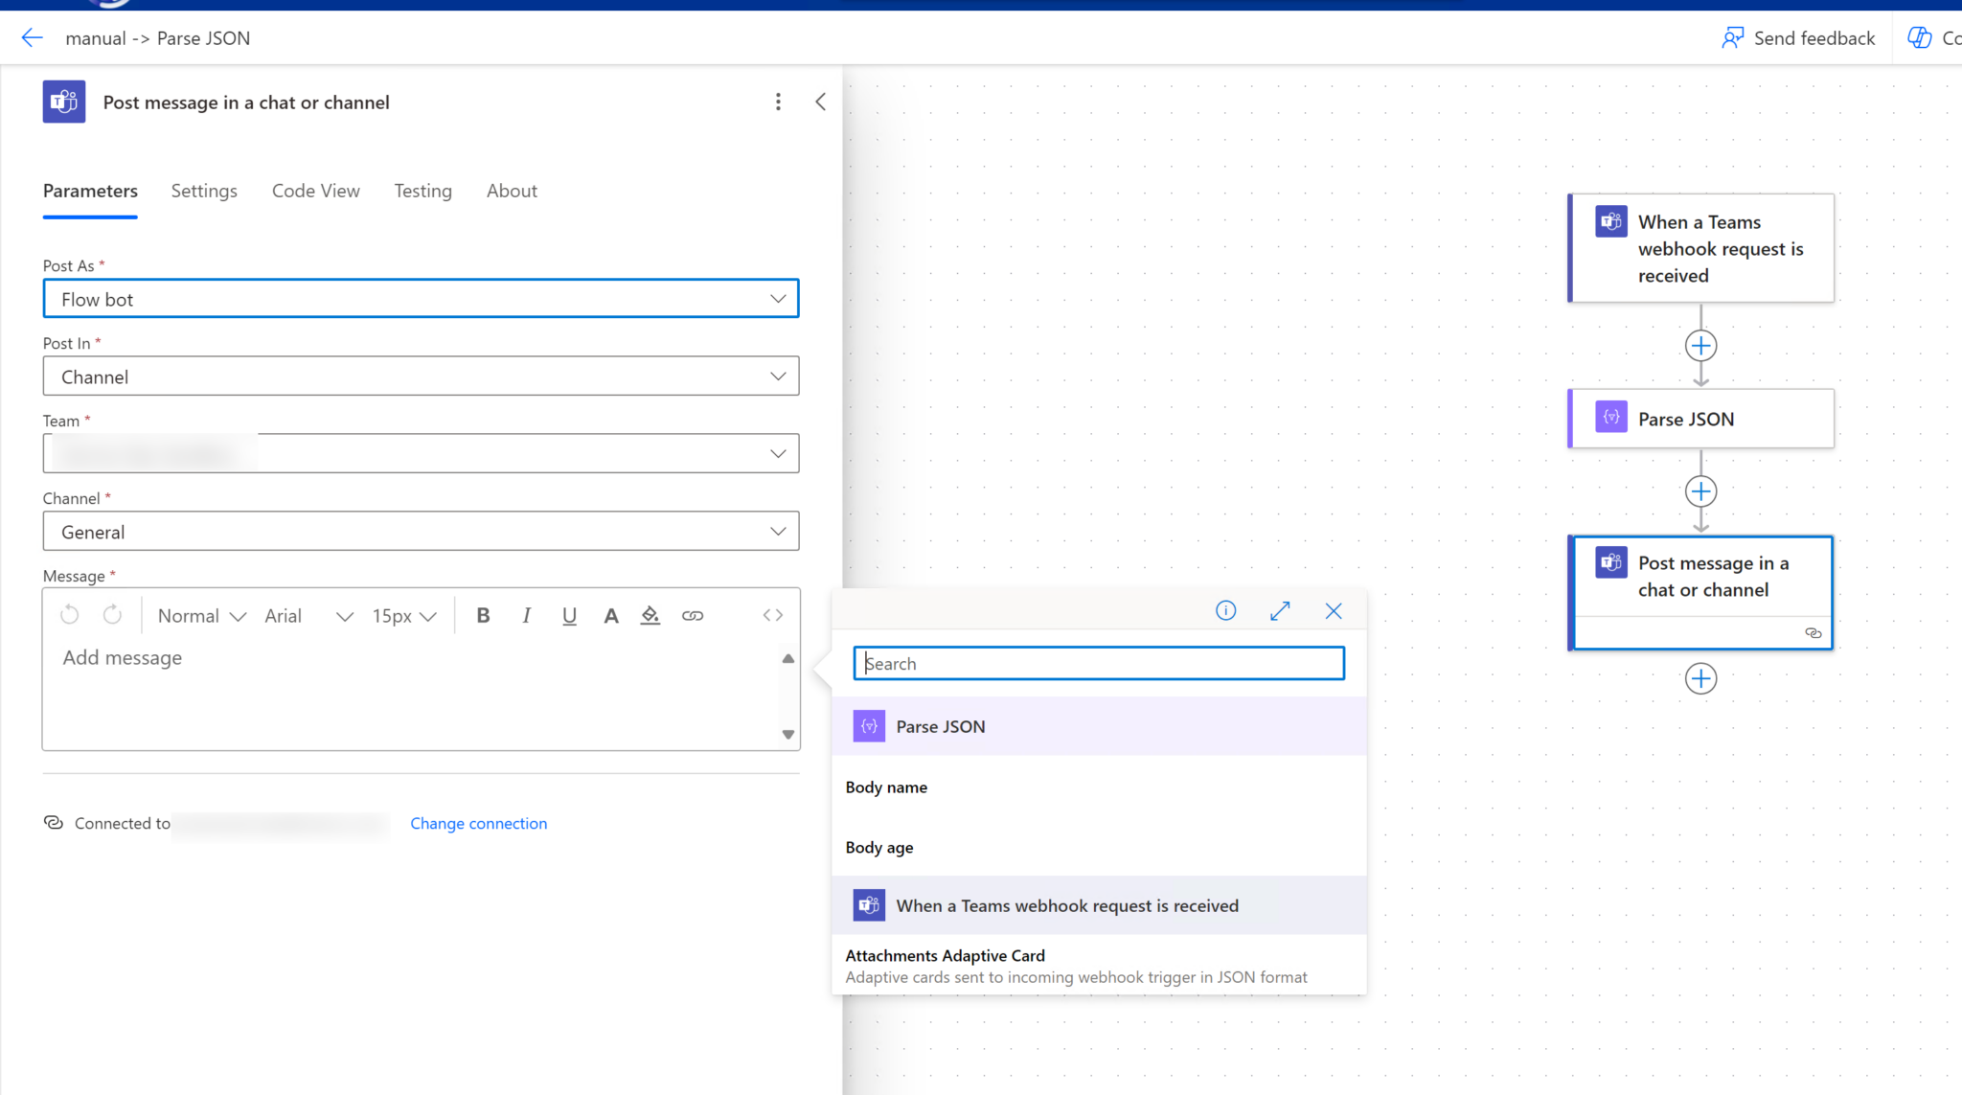The height and width of the screenshot is (1095, 1962).
Task: Toggle bold formatting in message editor
Action: pos(483,615)
